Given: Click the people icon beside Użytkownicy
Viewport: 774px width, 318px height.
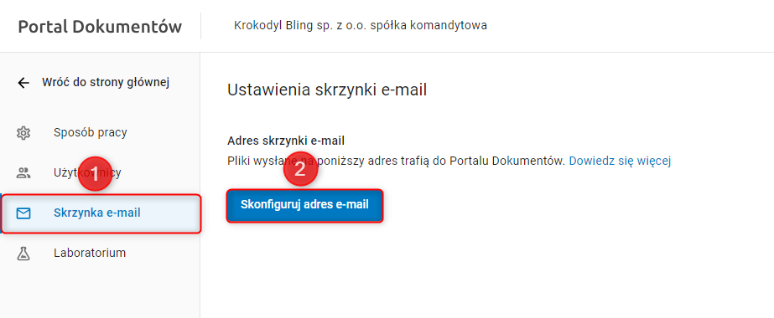Looking at the screenshot, I should pos(23,172).
